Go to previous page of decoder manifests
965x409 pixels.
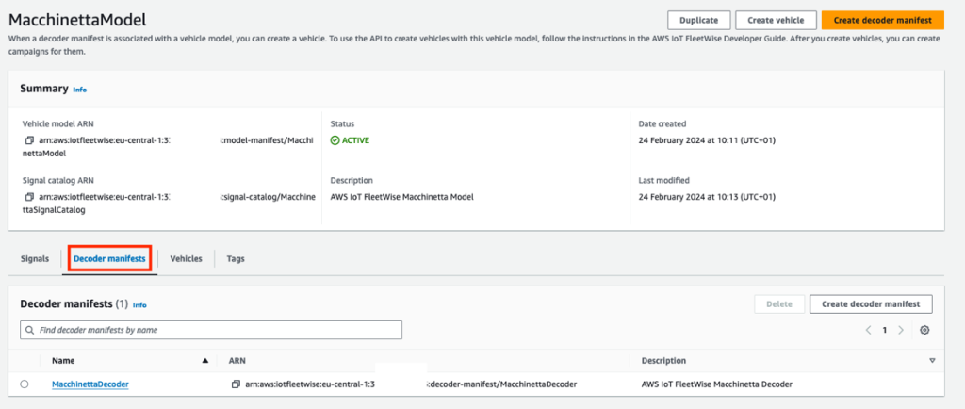(x=868, y=330)
